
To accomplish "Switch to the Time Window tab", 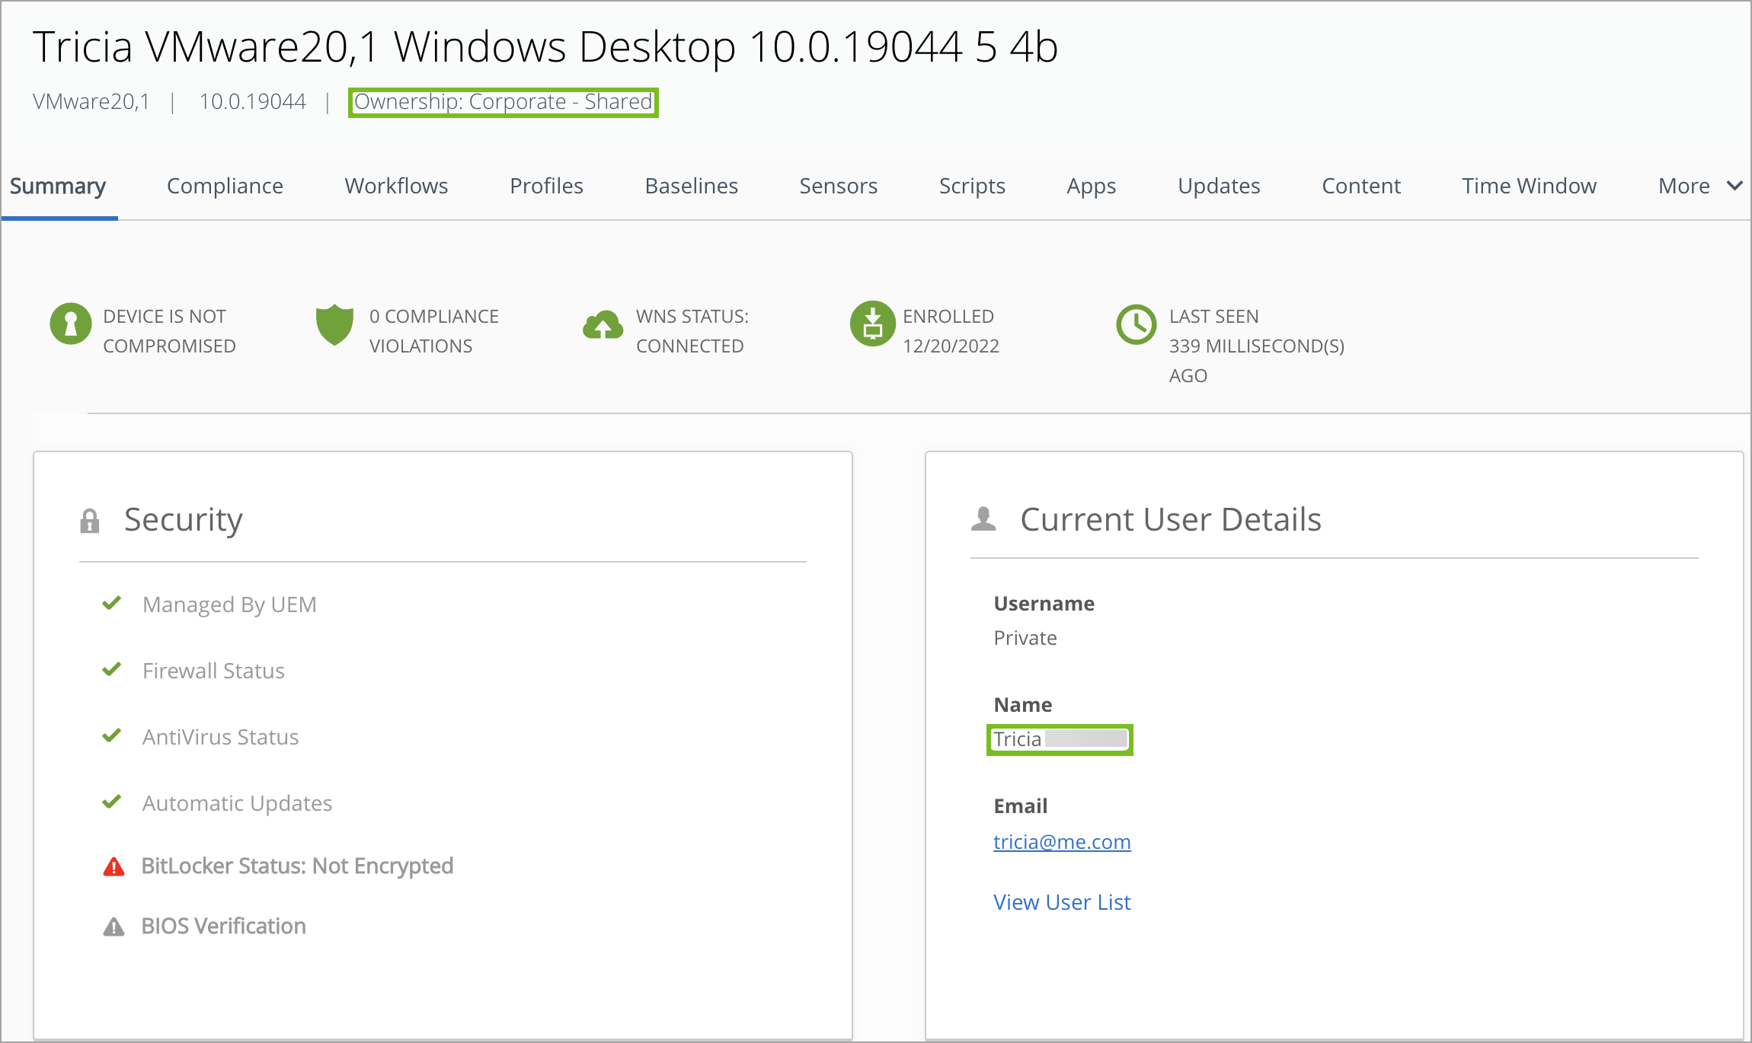I will (1529, 186).
